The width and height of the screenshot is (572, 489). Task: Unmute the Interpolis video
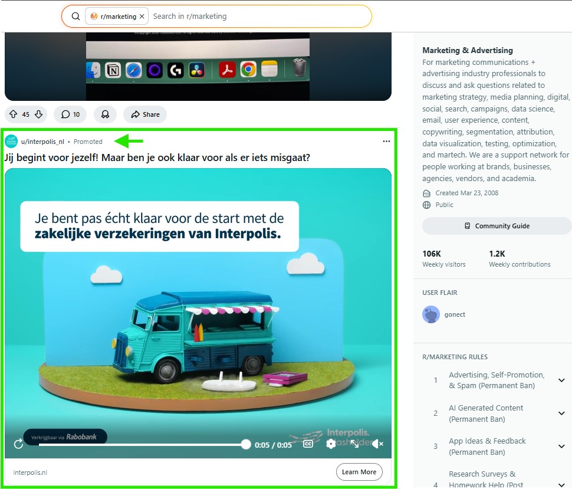376,444
